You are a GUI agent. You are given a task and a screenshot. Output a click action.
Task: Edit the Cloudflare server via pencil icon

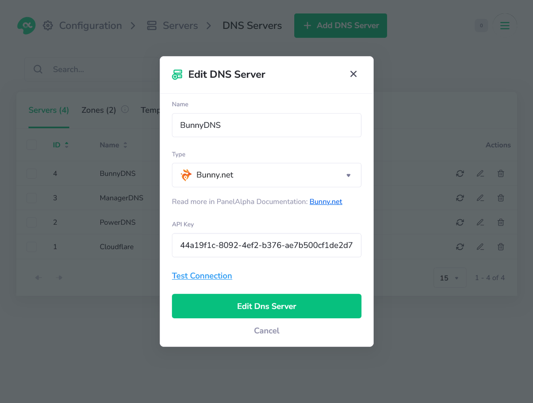[x=480, y=247]
